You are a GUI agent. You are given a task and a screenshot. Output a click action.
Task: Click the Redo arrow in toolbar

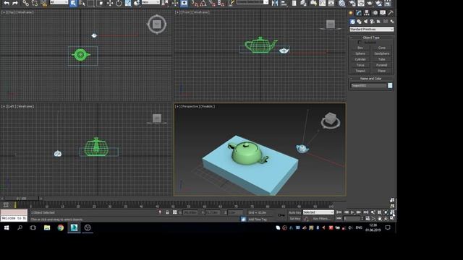(15, 3)
